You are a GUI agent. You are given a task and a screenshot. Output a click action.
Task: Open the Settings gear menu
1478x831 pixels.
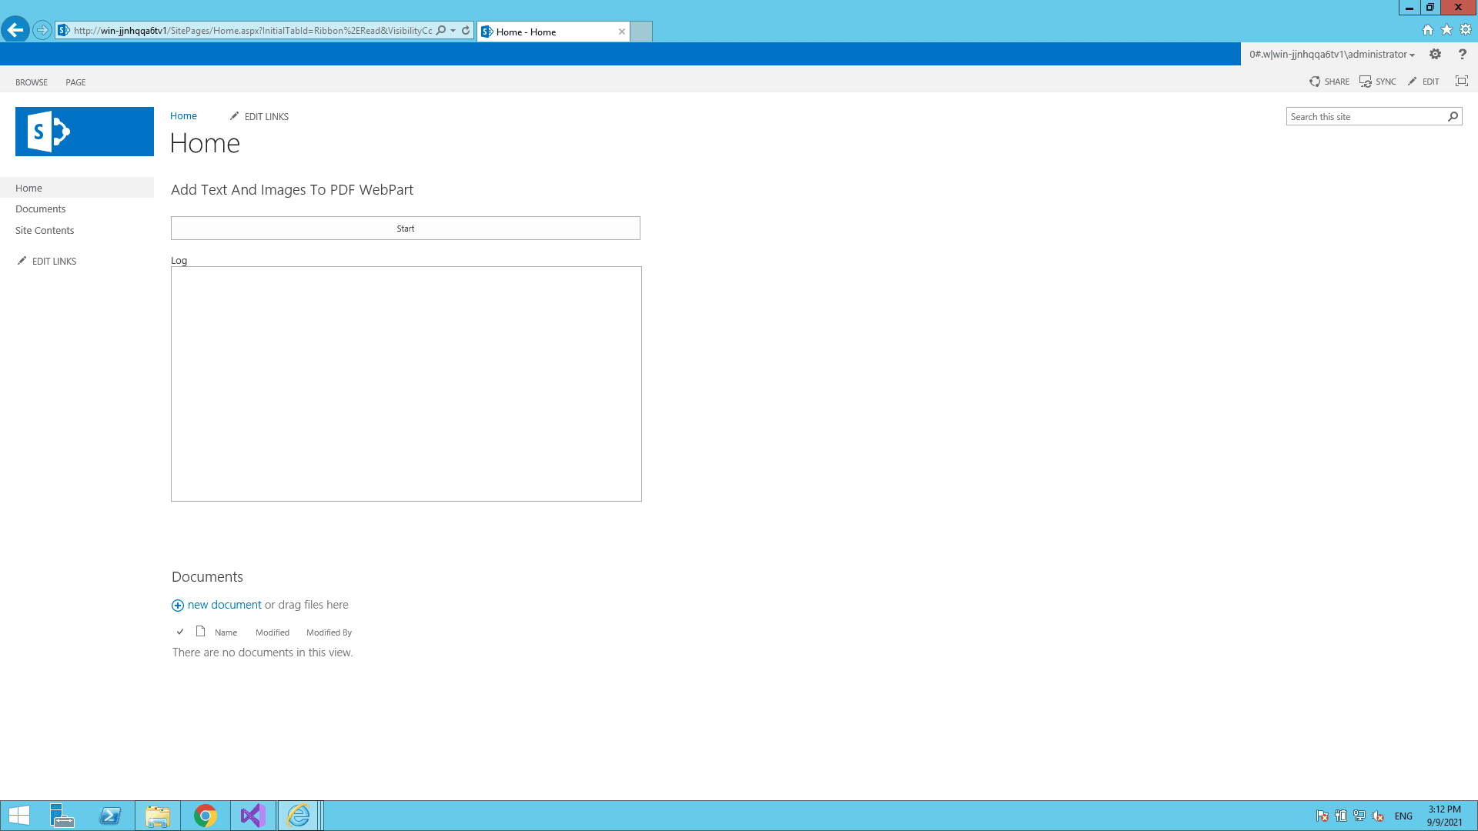tap(1435, 55)
